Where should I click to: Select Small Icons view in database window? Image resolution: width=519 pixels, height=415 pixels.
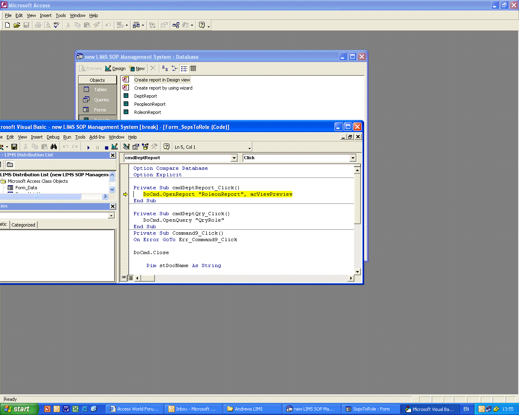174,68
